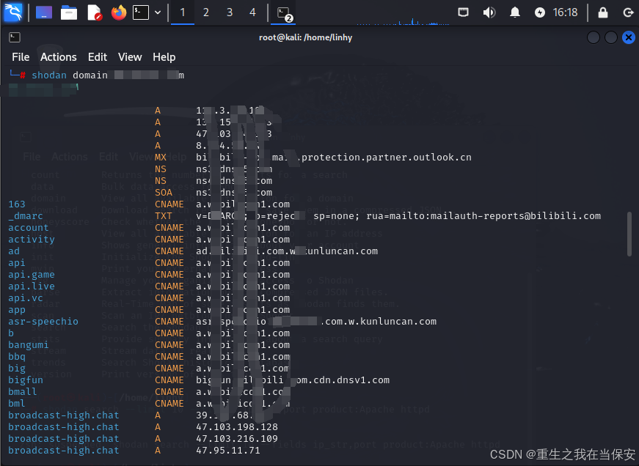Click IP address 47.95.11.71
Screen dimensions: 639x466
228,451
